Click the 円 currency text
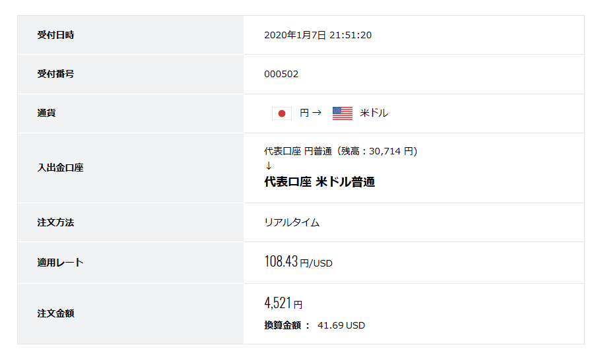Image resolution: width=602 pixels, height=353 pixels. (x=304, y=113)
